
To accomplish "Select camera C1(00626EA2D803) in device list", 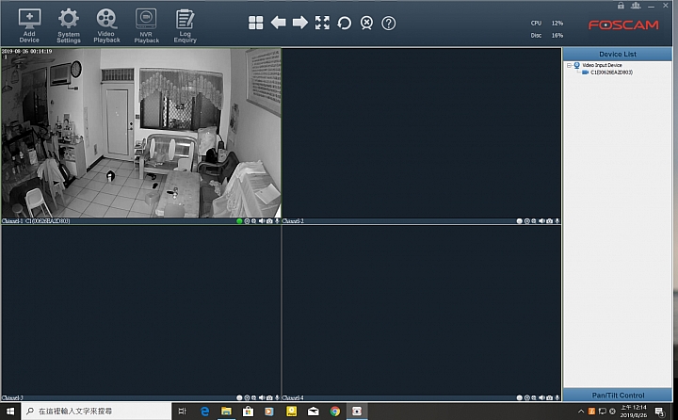I will pyautogui.click(x=611, y=73).
